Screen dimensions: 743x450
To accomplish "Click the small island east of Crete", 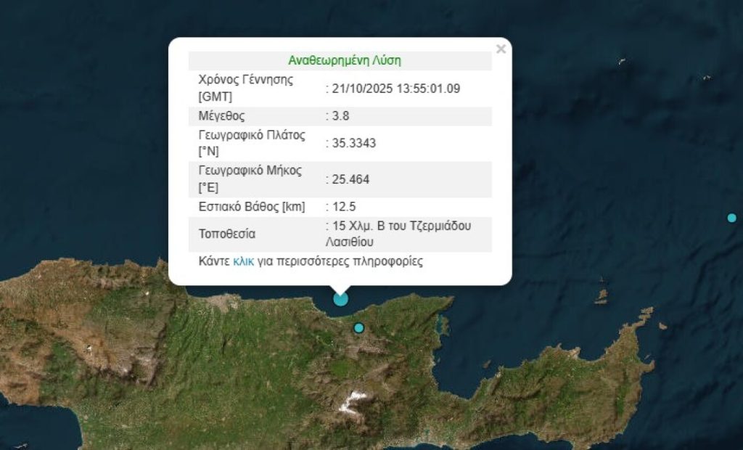I will tap(601, 296).
